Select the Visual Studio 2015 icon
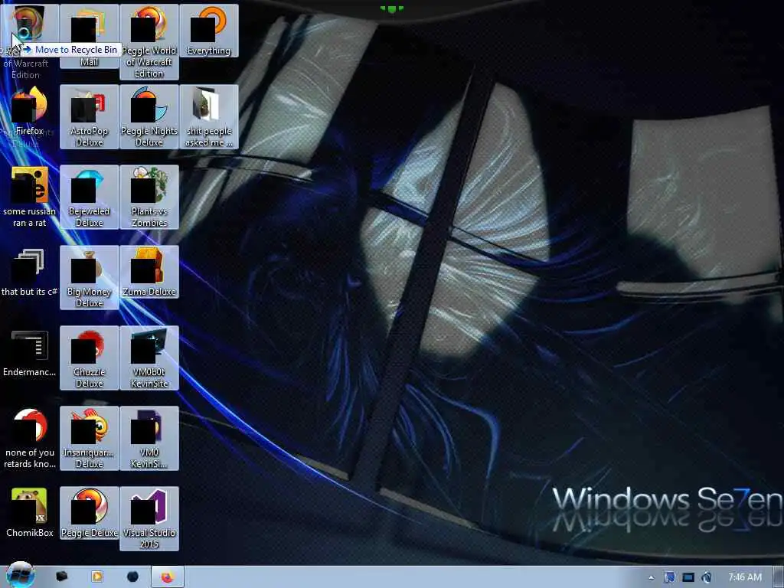Screen dimensions: 784x588 [x=149, y=519]
